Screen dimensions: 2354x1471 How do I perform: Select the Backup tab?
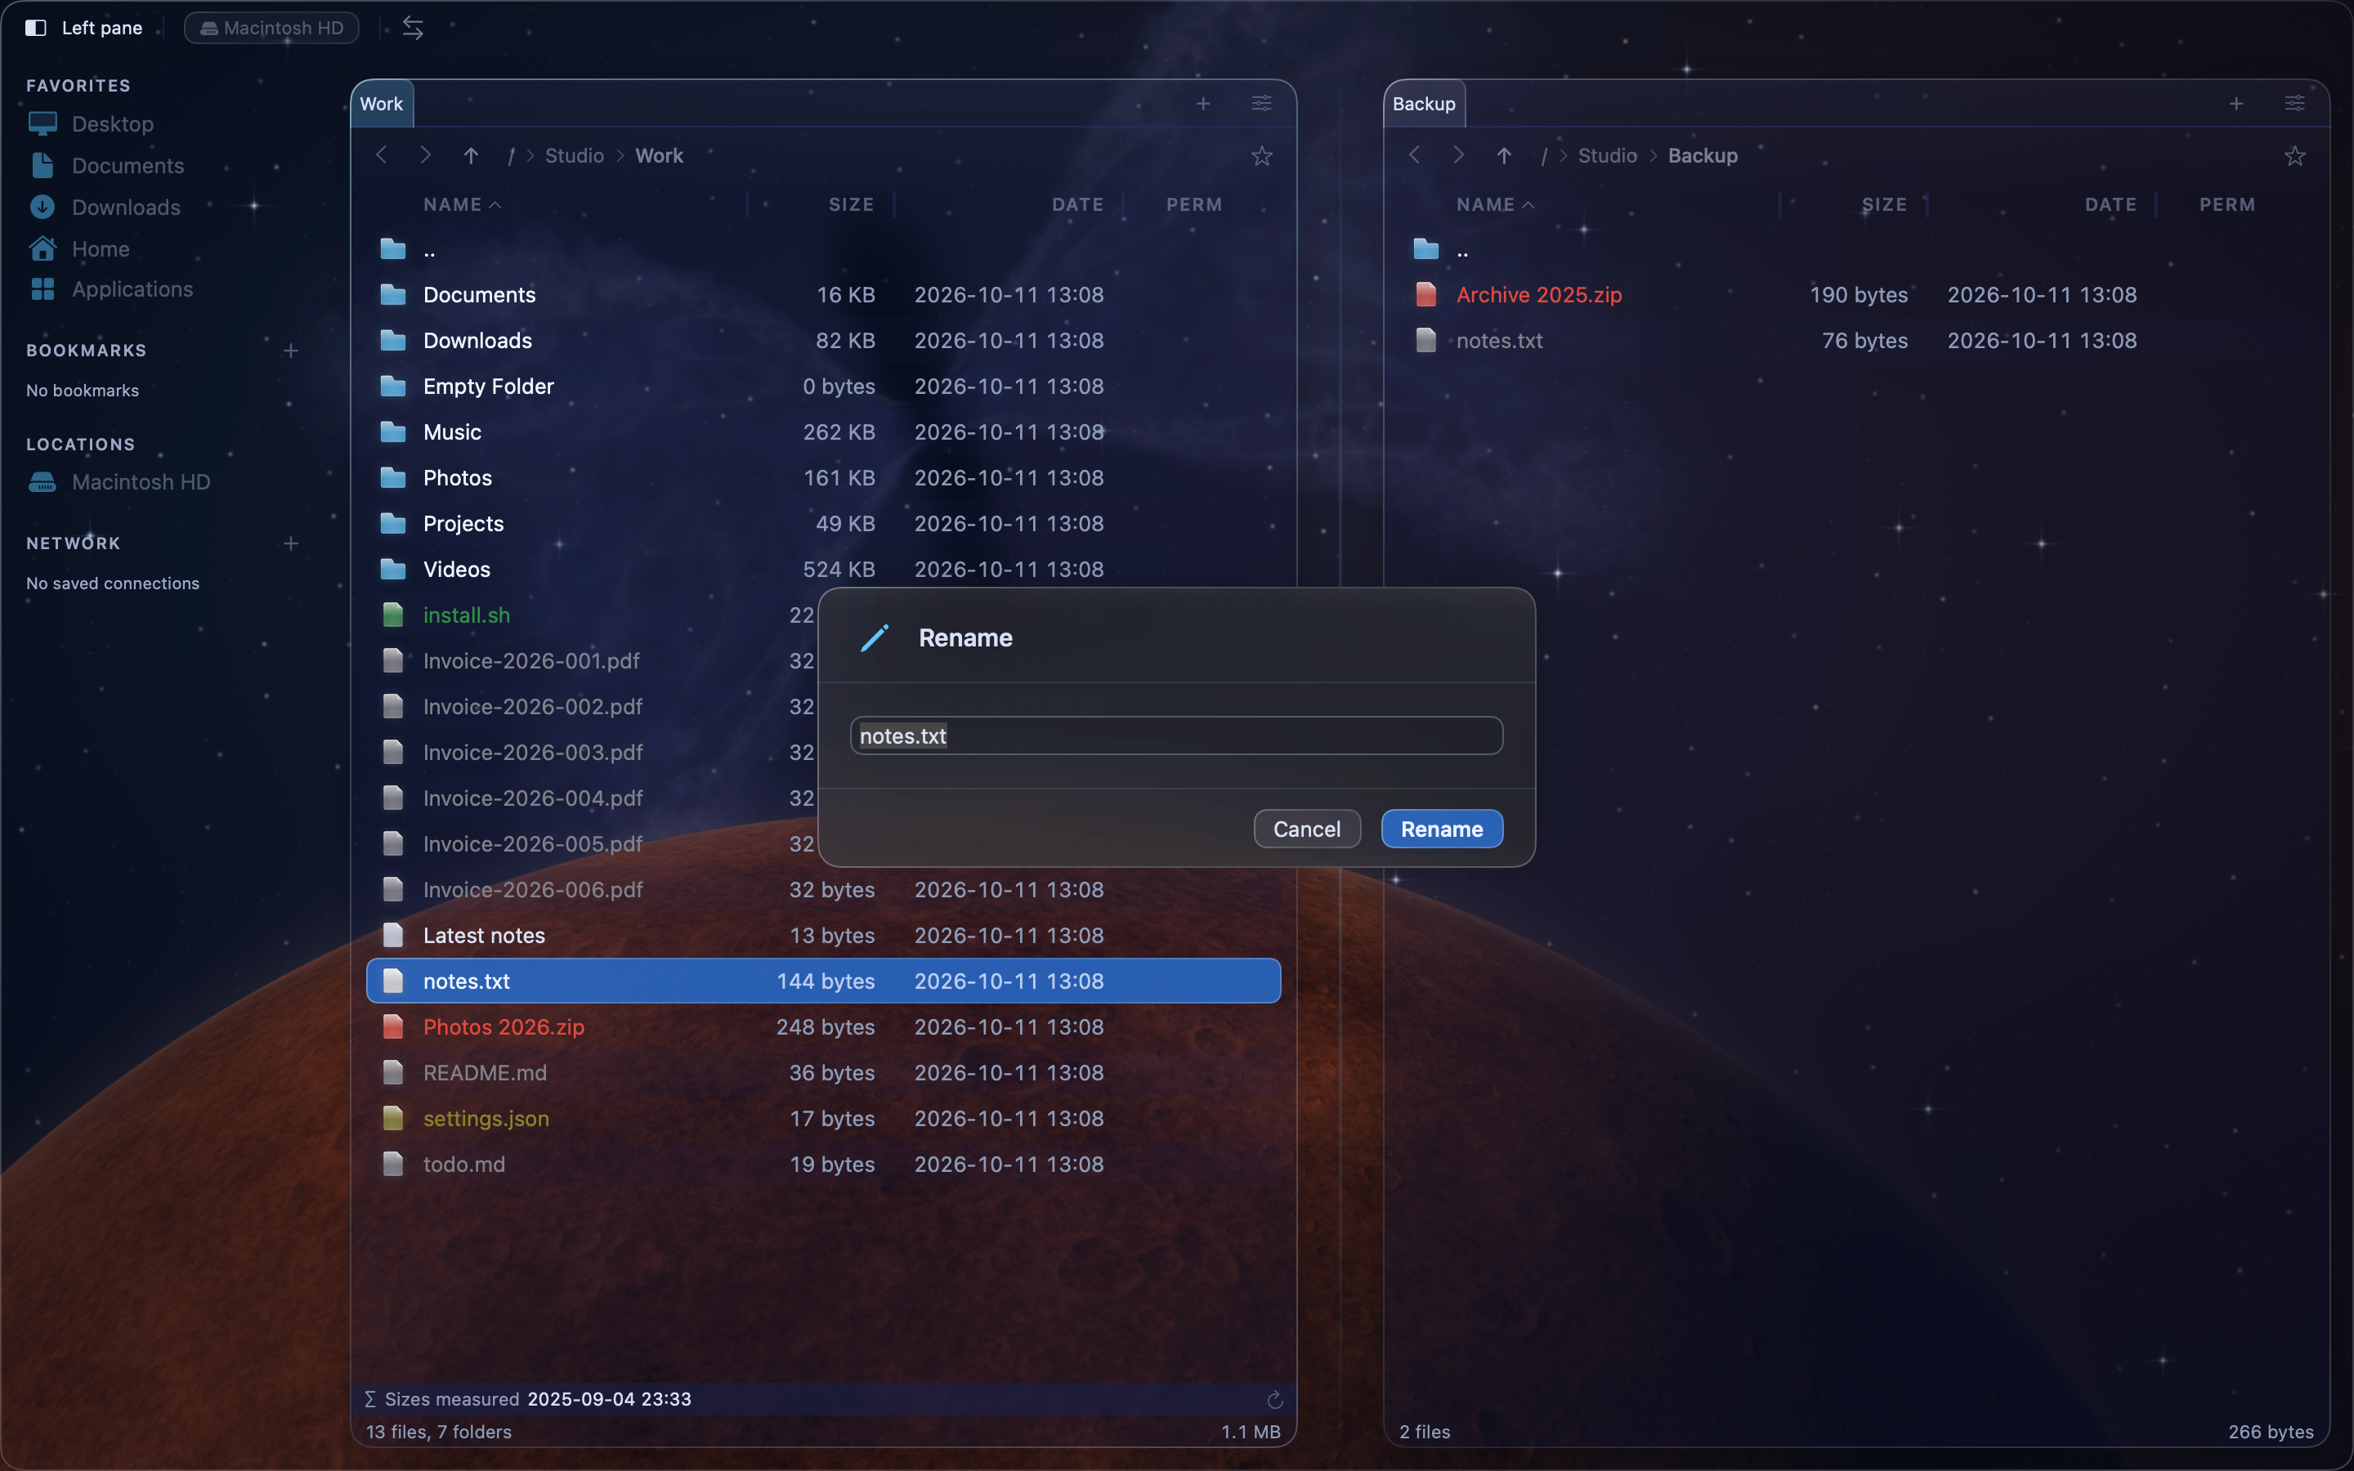tap(1424, 103)
